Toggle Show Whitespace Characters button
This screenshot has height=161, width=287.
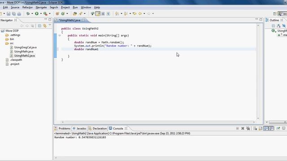tap(109, 13)
